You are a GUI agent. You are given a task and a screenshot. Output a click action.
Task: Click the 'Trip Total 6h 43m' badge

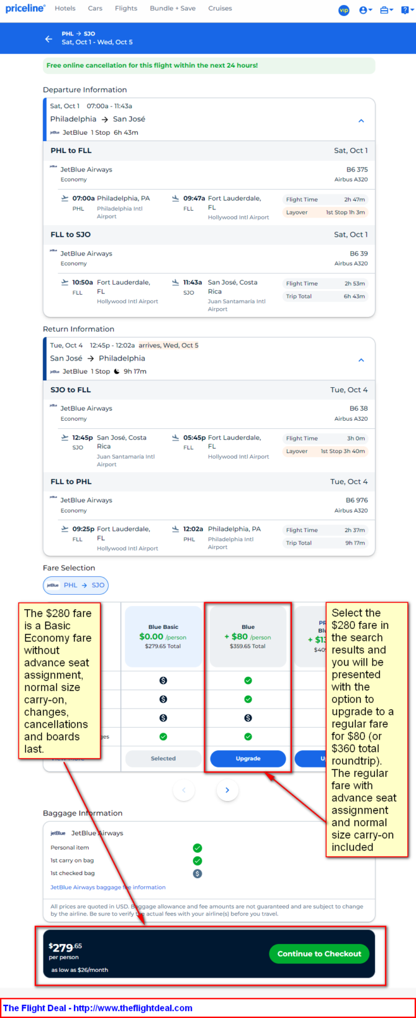(x=325, y=296)
